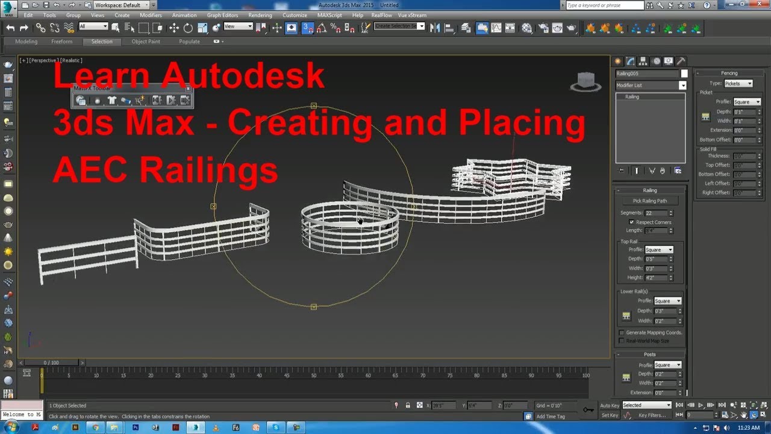Choose the Rectangular Selection Region tool
This screenshot has height=434, width=771.
pos(143,28)
